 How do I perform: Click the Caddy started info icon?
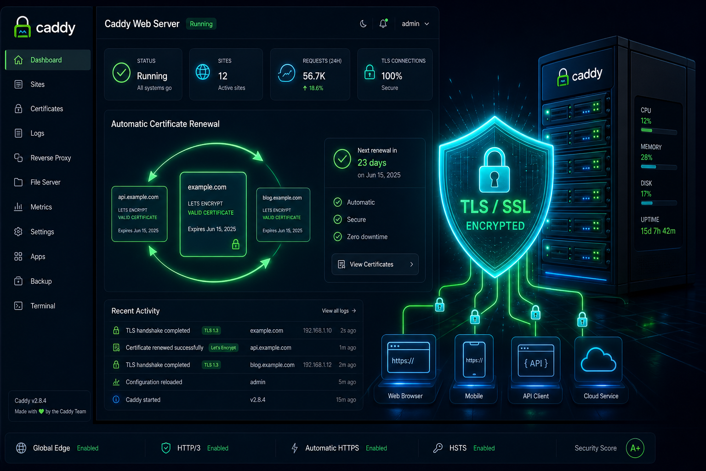click(116, 399)
